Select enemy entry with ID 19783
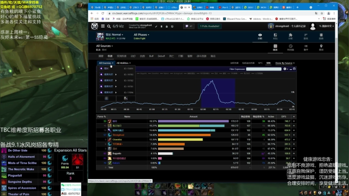 (x=116, y=74)
